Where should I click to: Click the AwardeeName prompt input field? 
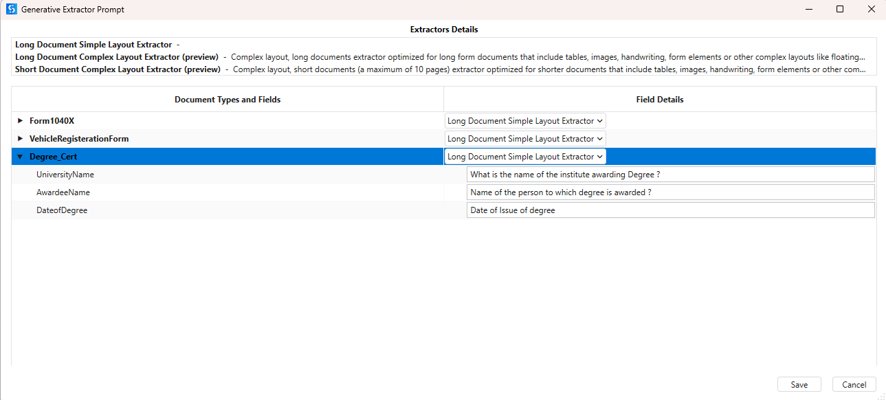[x=671, y=192]
